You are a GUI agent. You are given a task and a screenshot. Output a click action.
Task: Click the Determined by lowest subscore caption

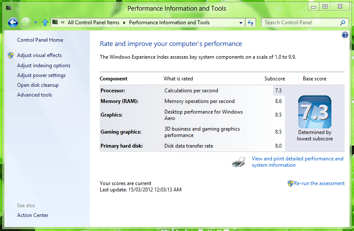(315, 135)
